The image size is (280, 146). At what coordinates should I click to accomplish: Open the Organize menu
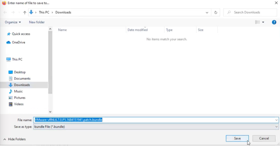[x=13, y=22]
